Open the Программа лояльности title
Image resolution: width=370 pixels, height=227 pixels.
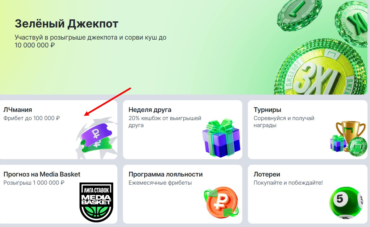166,174
